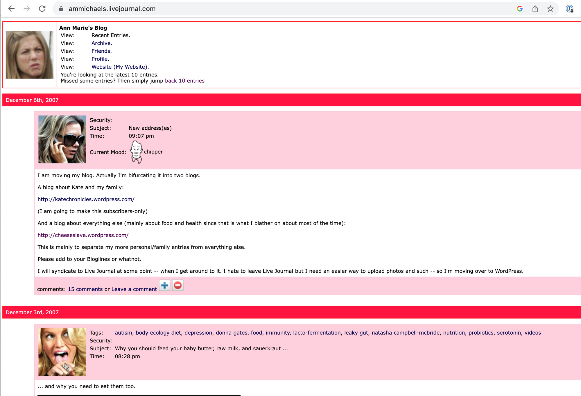This screenshot has height=396, width=581.
Task: Open Website (My Website) link
Action: tap(119, 67)
